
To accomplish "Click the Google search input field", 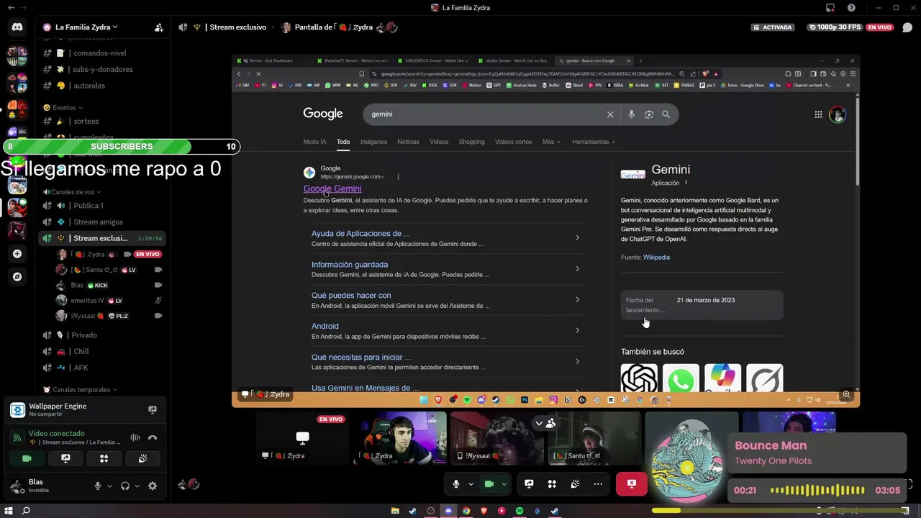I will coord(486,114).
